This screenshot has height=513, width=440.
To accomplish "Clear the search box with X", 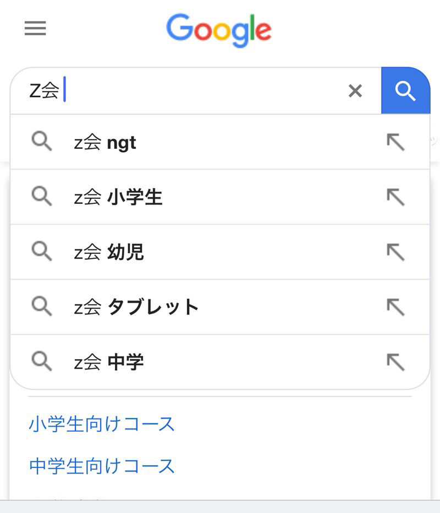I will (355, 91).
